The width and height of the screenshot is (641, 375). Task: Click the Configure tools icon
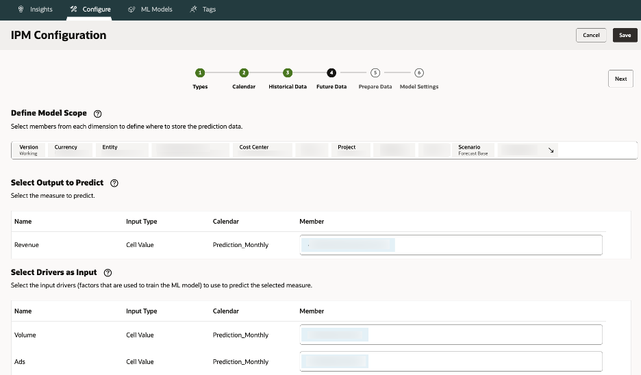point(73,10)
